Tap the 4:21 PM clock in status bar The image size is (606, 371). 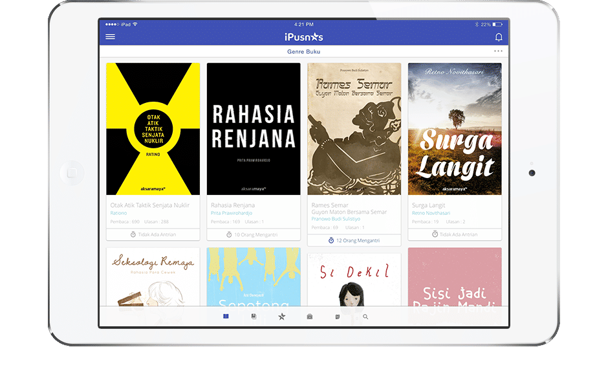304,25
